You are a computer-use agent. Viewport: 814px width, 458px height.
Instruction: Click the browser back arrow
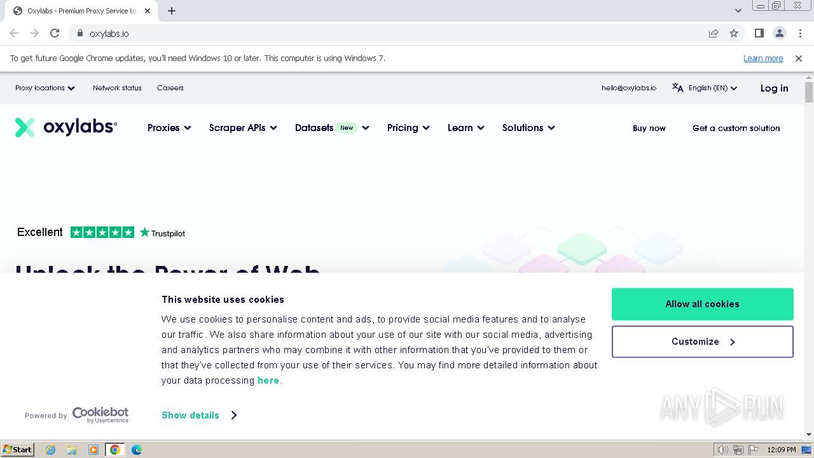14,33
